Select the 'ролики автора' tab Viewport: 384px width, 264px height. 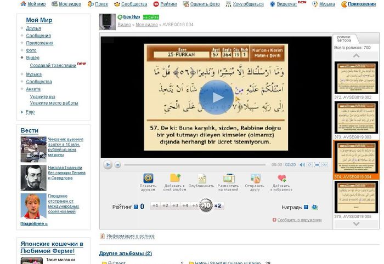coord(344,39)
